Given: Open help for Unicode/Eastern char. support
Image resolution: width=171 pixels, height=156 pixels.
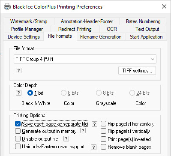Looking at the screenshot, I should [93, 147].
